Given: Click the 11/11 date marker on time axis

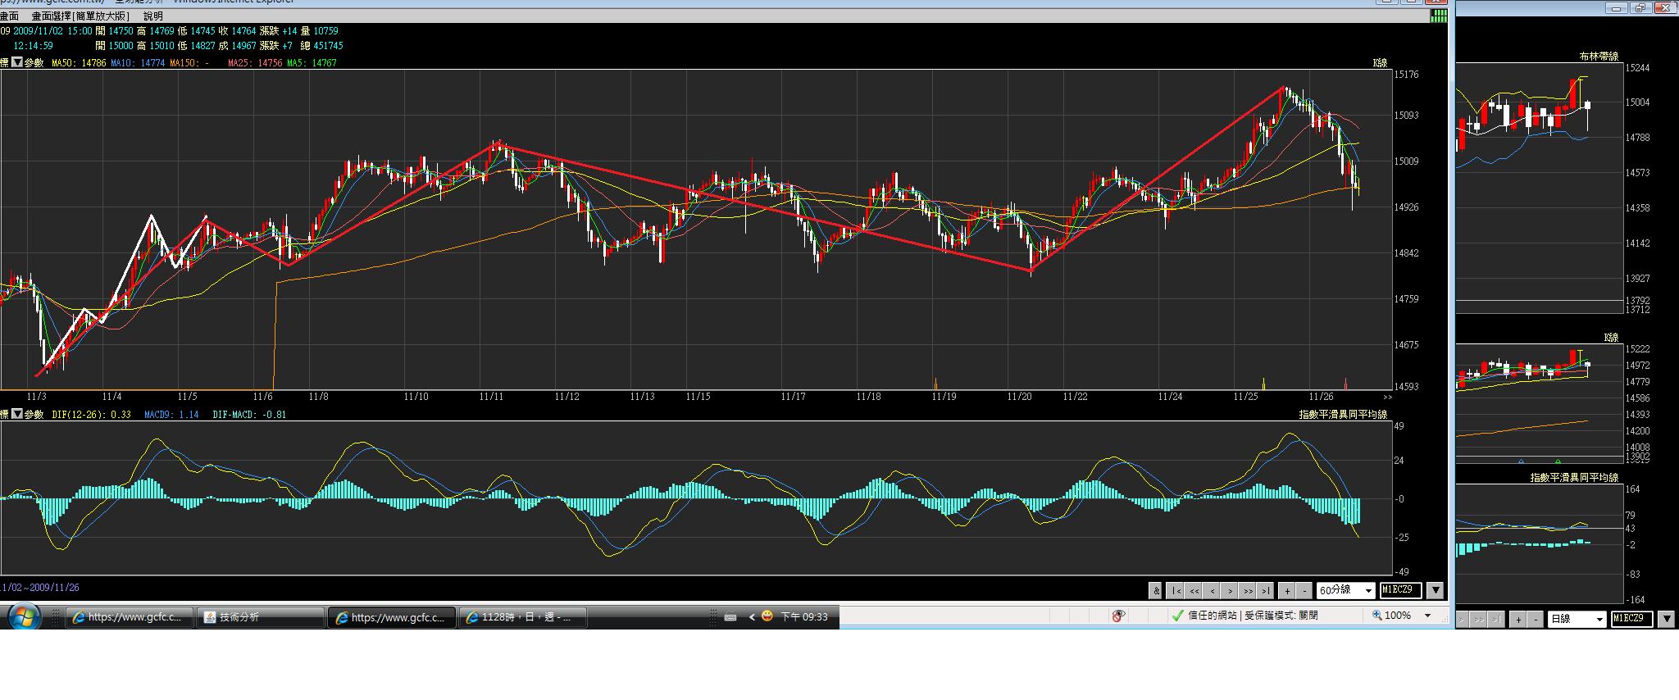Looking at the screenshot, I should pyautogui.click(x=491, y=397).
